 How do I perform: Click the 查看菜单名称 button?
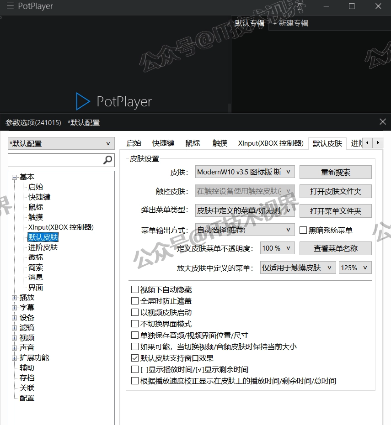335,248
